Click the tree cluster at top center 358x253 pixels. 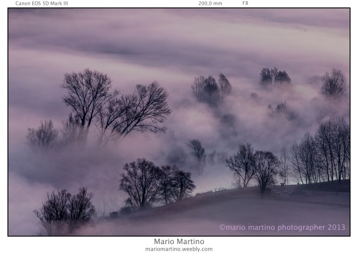(x=210, y=88)
